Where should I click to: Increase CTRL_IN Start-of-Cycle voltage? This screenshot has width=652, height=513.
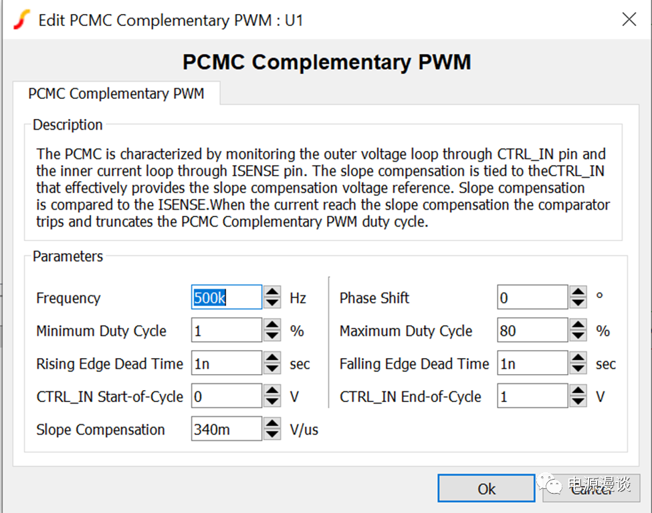click(272, 391)
